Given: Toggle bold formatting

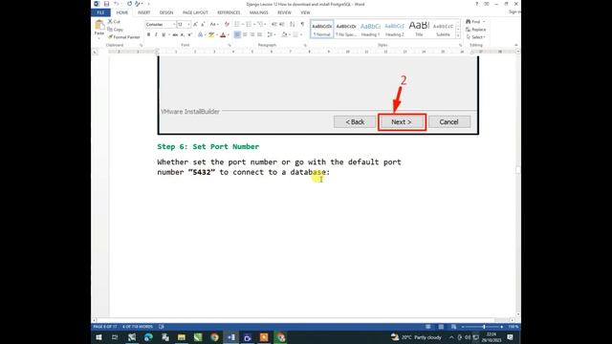Looking at the screenshot, I should [x=149, y=34].
